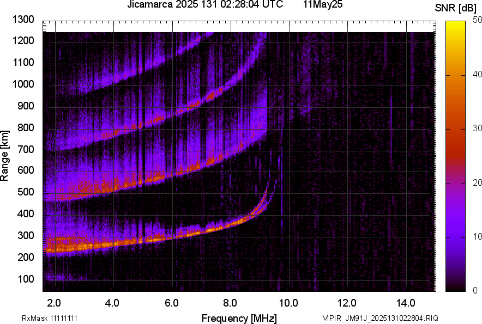Click the range tick label 900
The width and height of the screenshot is (482, 324).
[26, 106]
